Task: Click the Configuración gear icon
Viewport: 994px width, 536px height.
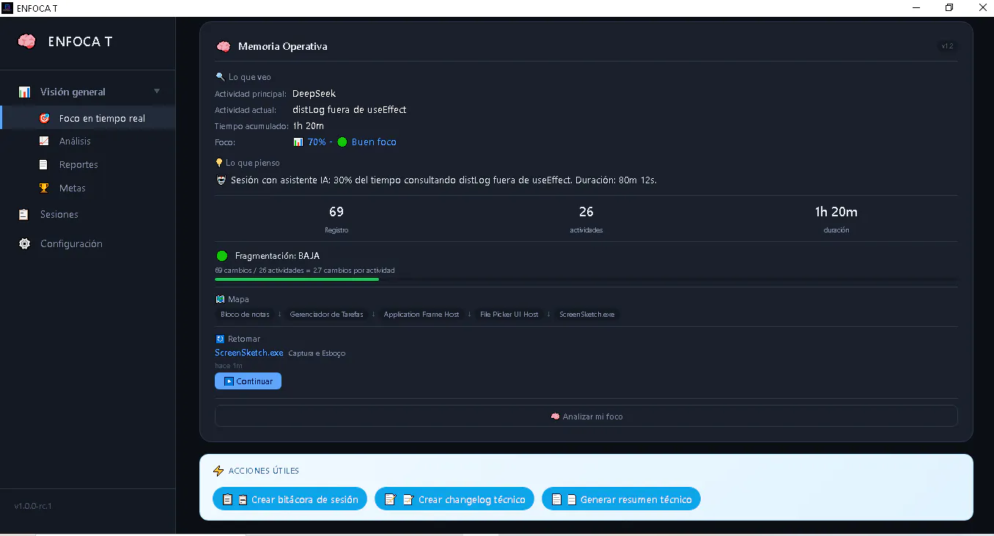Action: click(x=24, y=244)
